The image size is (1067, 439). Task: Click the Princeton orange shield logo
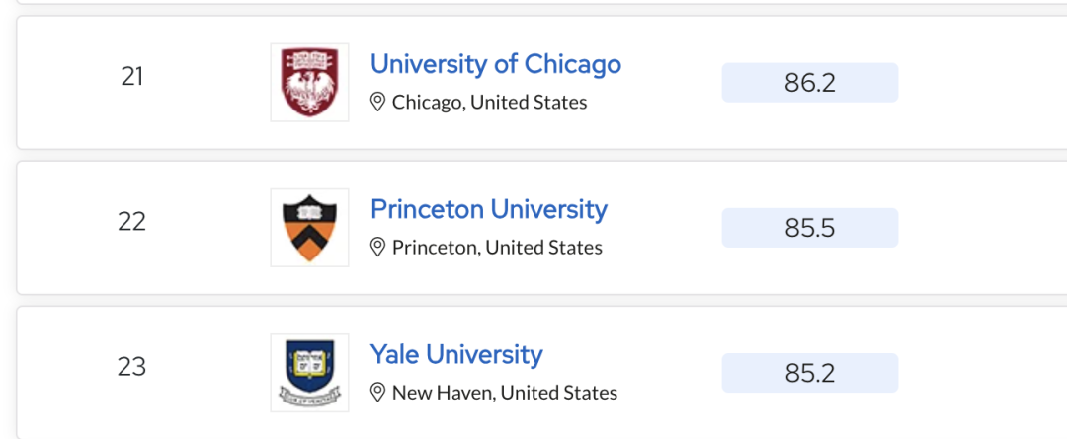309,228
